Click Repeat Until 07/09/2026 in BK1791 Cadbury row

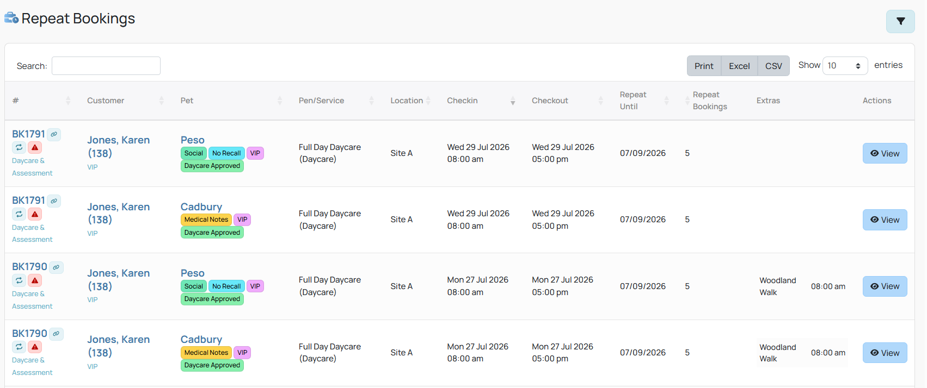coord(642,220)
